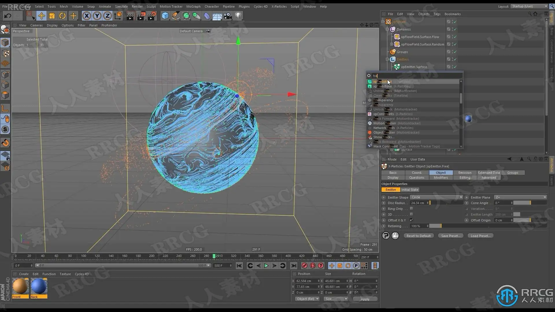Enable the Ring Only checkbox
555x312 pixels.
411,209
